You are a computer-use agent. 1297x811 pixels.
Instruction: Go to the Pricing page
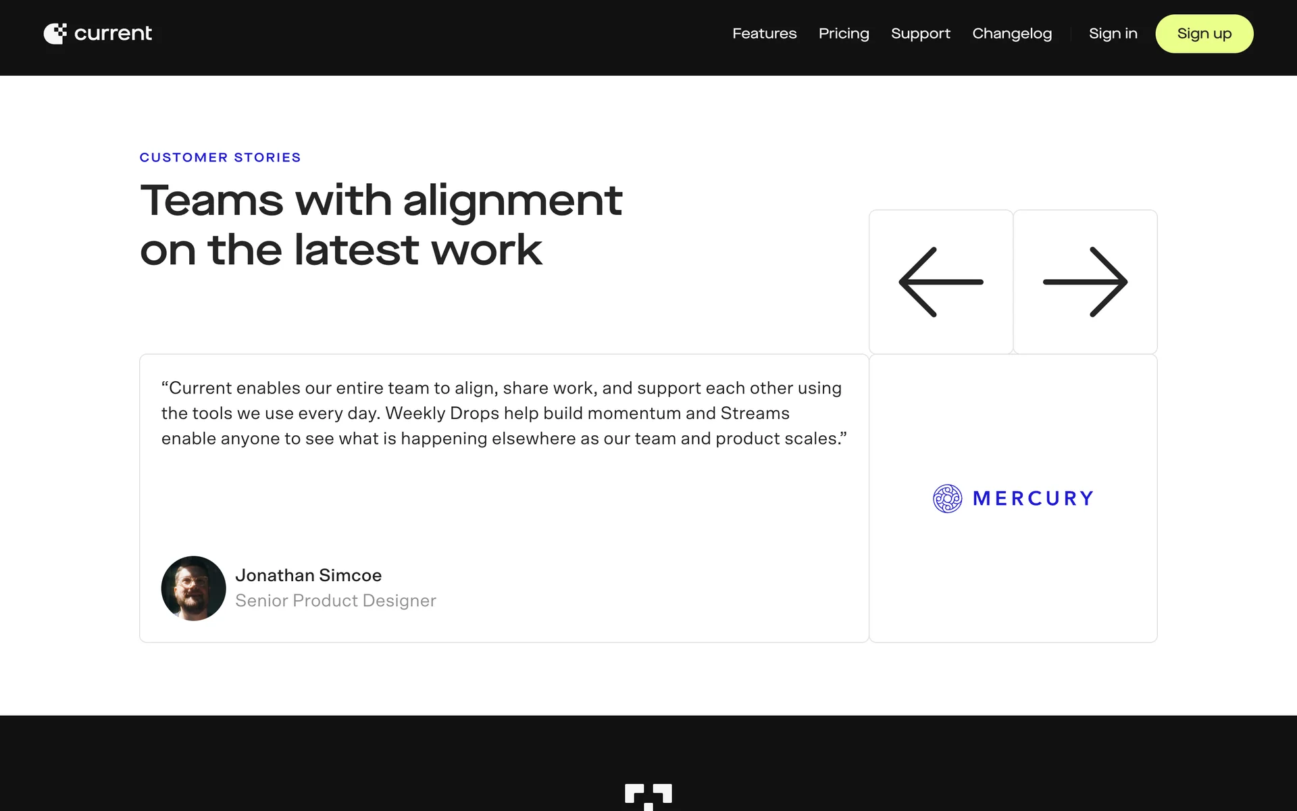[x=844, y=34]
